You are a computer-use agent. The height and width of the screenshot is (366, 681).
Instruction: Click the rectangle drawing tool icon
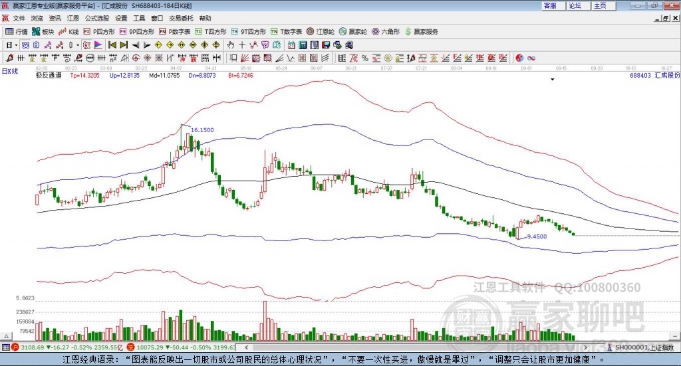tap(233, 58)
